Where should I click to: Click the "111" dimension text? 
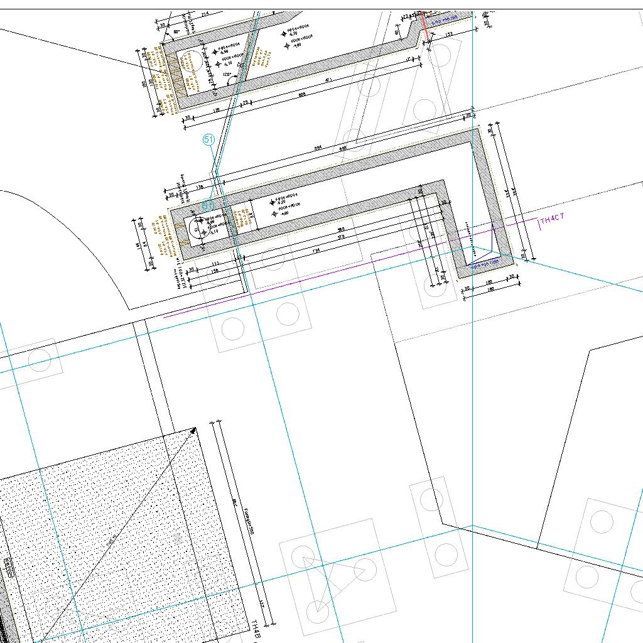215,264
